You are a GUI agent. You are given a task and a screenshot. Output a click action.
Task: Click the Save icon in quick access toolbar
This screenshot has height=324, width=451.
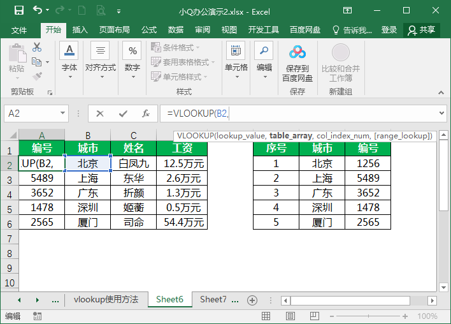coord(19,11)
